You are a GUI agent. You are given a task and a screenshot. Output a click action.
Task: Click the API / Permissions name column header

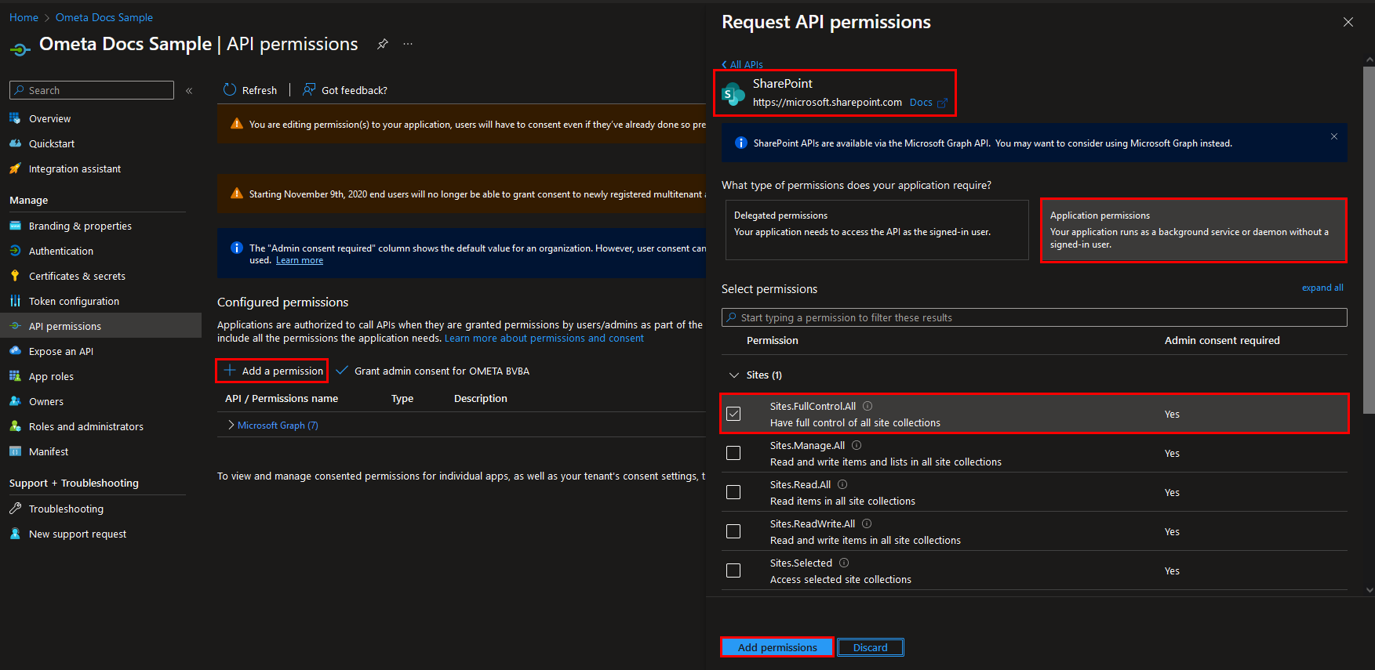pos(282,398)
